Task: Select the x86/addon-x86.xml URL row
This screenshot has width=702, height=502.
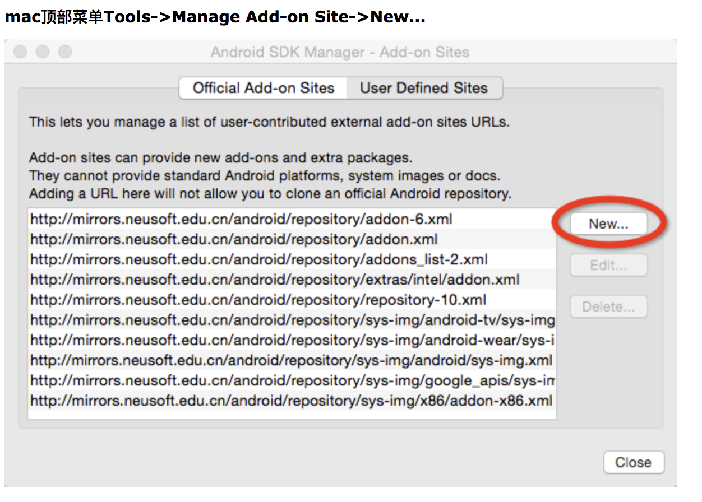Action: click(x=292, y=401)
